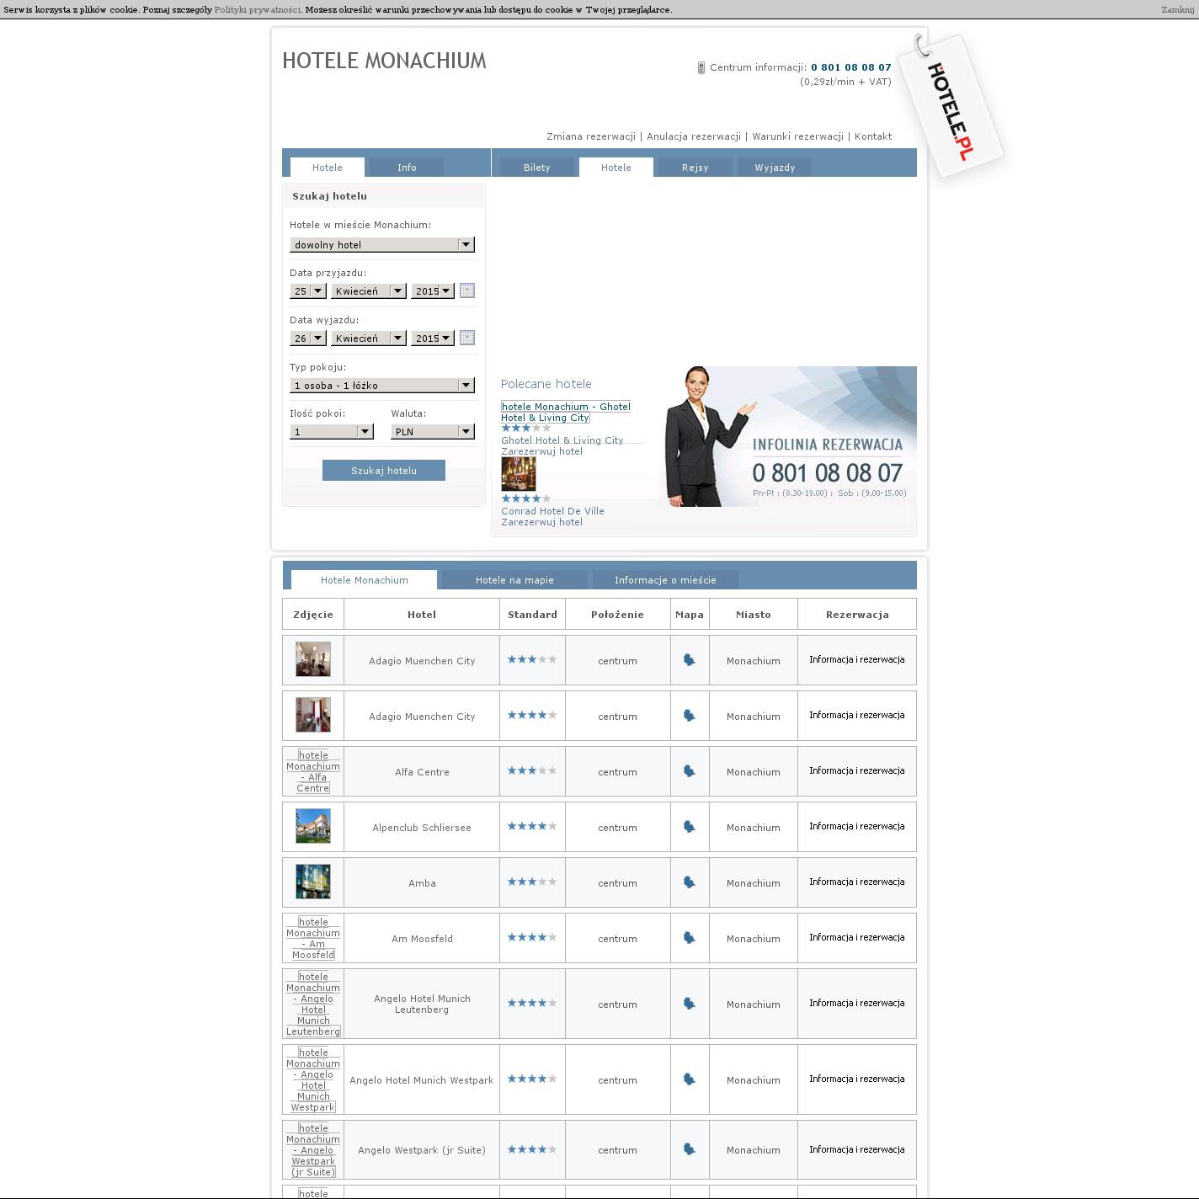Open the Wyjazdy tab
This screenshot has width=1199, height=1199.
coord(775,167)
